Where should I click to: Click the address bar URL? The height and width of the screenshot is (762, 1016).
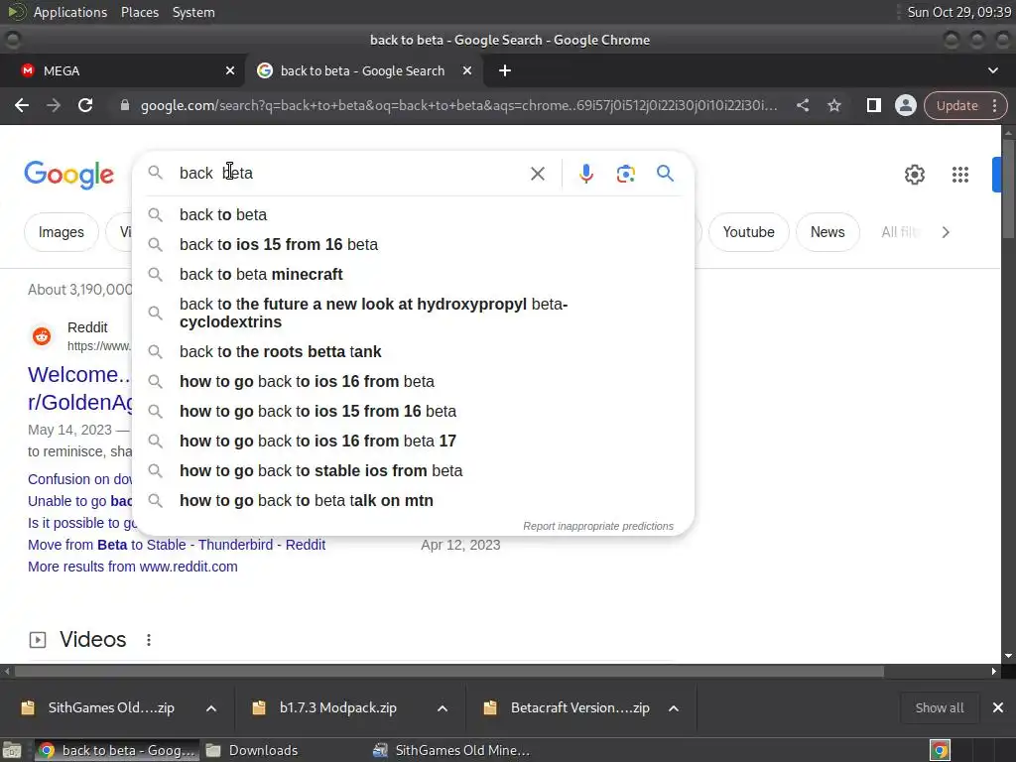[x=458, y=105]
